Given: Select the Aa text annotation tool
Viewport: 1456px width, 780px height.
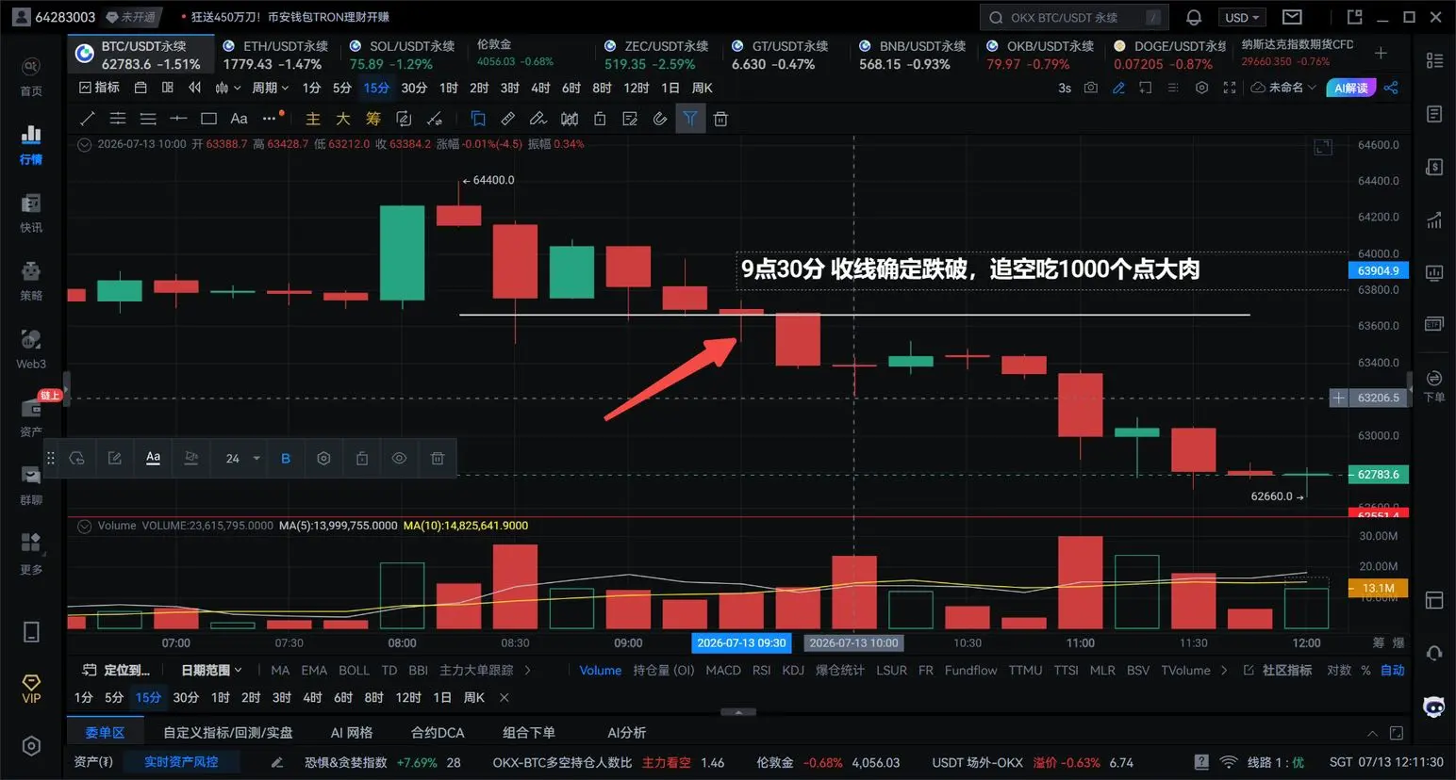Looking at the screenshot, I should pyautogui.click(x=239, y=119).
